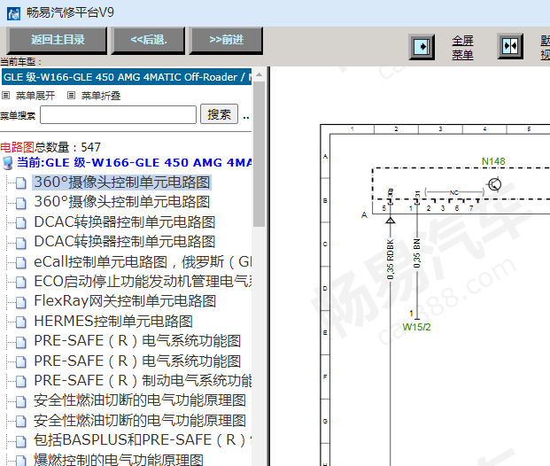
Task: Click the scroll-up arrow of the menu list
Action: coord(259,74)
